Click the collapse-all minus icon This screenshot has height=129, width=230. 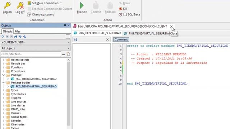point(11,37)
